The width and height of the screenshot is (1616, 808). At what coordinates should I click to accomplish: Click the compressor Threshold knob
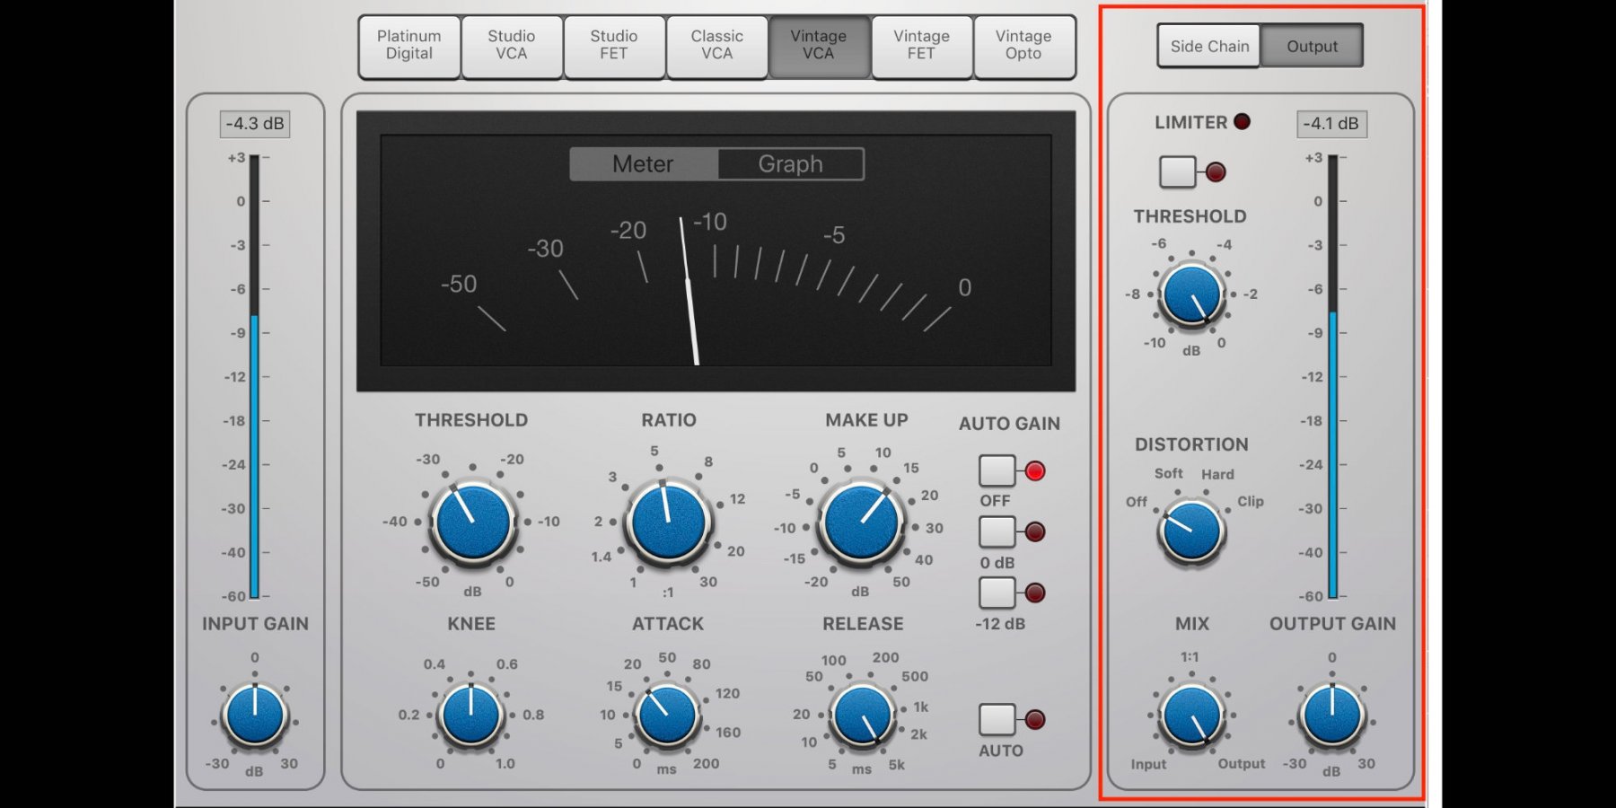pyautogui.click(x=472, y=523)
